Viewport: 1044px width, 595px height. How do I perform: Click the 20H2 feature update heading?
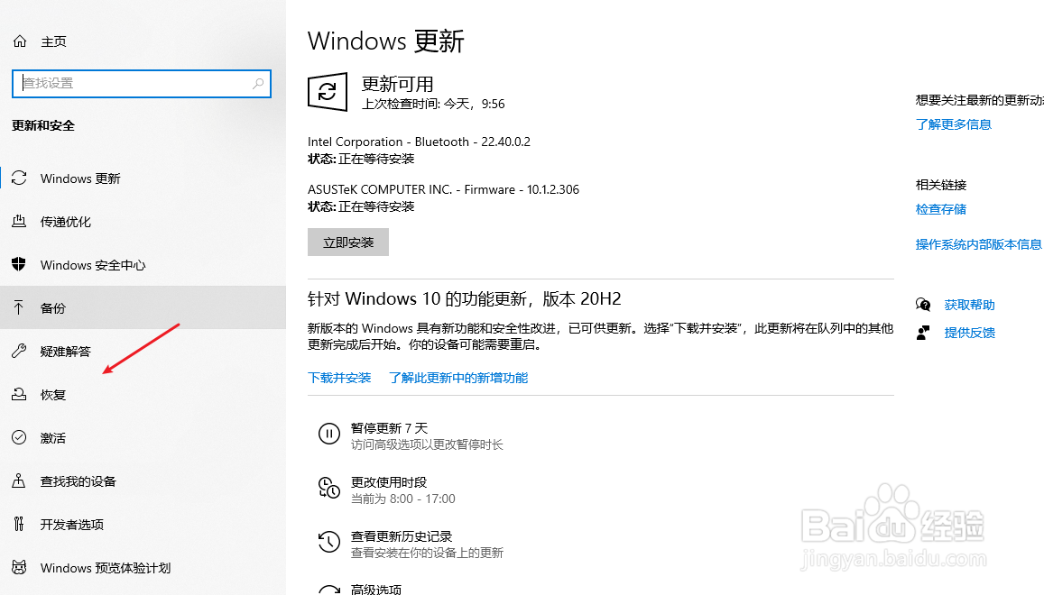point(464,298)
